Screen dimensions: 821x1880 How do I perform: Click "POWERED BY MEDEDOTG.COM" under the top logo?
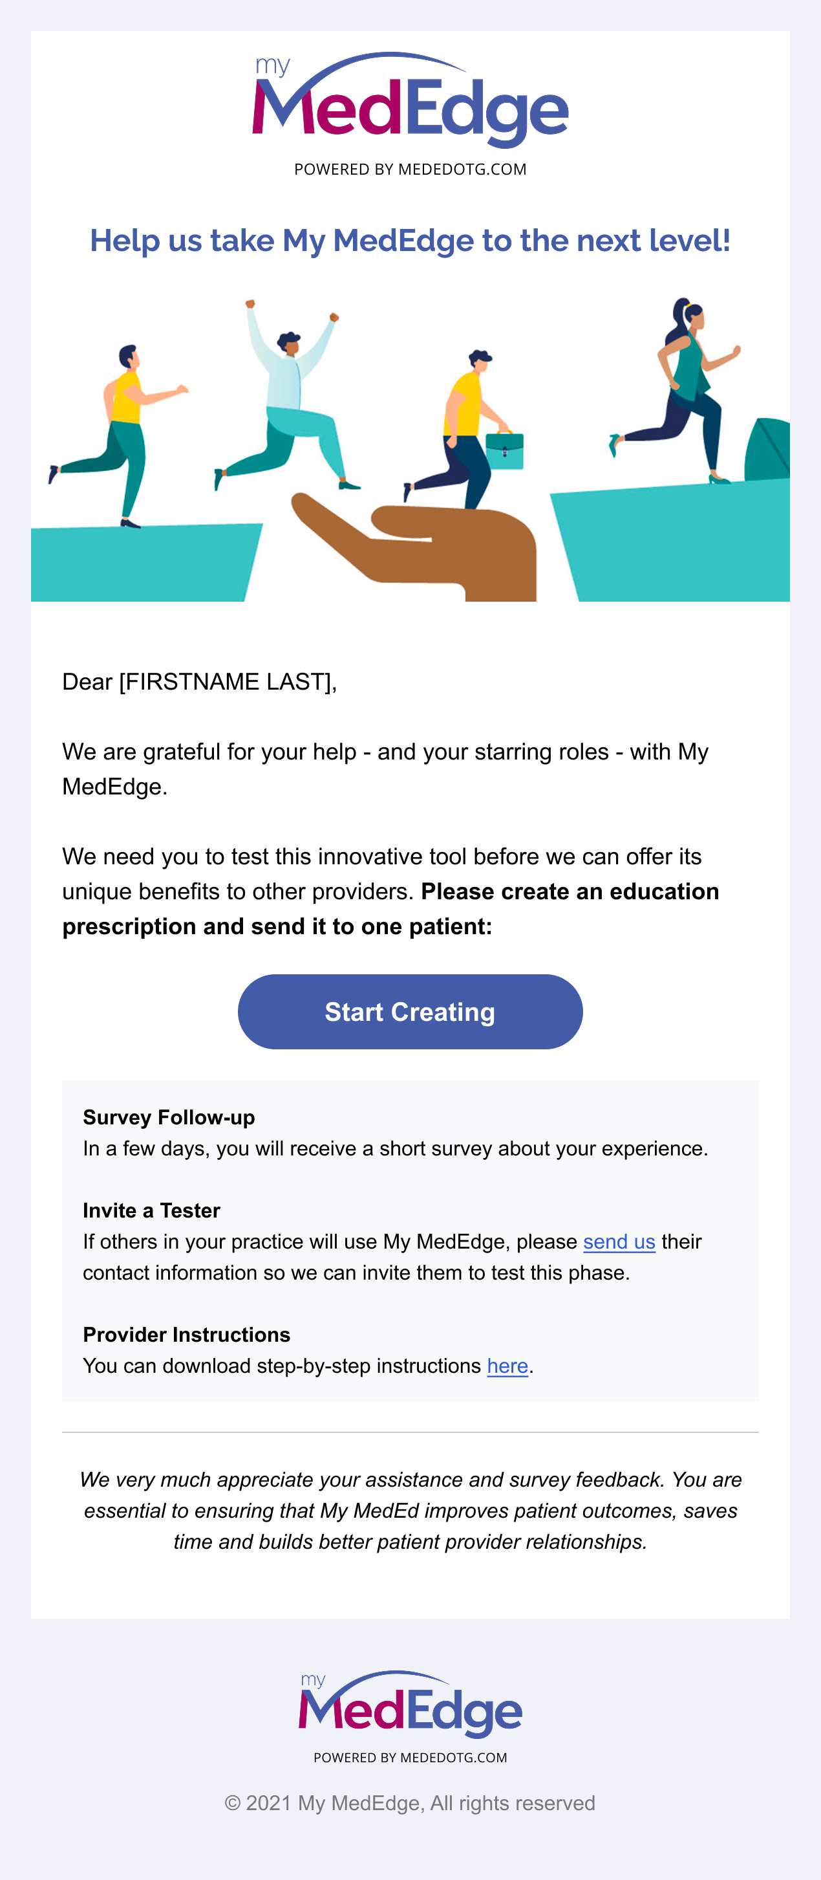(410, 169)
